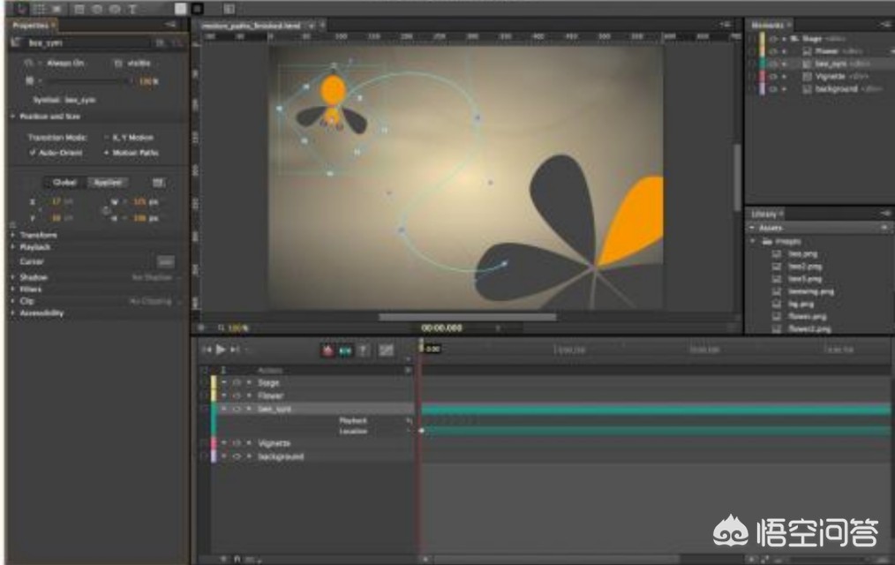The height and width of the screenshot is (565, 895).
Task: Select the motion_paths document tab
Action: [x=252, y=26]
